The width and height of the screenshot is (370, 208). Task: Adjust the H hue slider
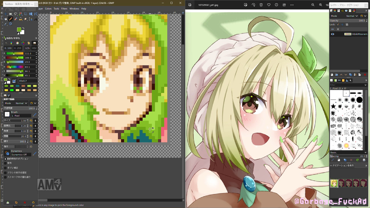point(15,67)
